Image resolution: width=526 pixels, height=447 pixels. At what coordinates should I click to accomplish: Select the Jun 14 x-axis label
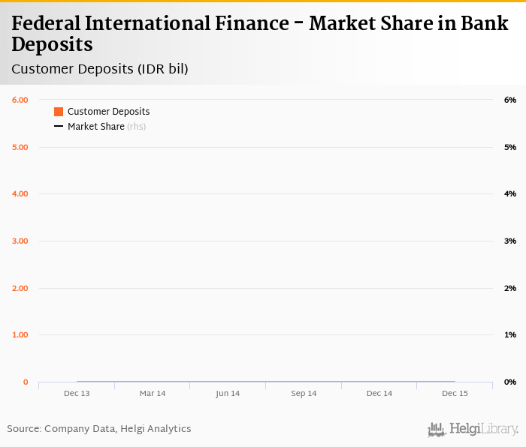pyautogui.click(x=228, y=393)
